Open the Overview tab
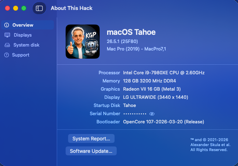238x166 pixels. click(x=27, y=25)
